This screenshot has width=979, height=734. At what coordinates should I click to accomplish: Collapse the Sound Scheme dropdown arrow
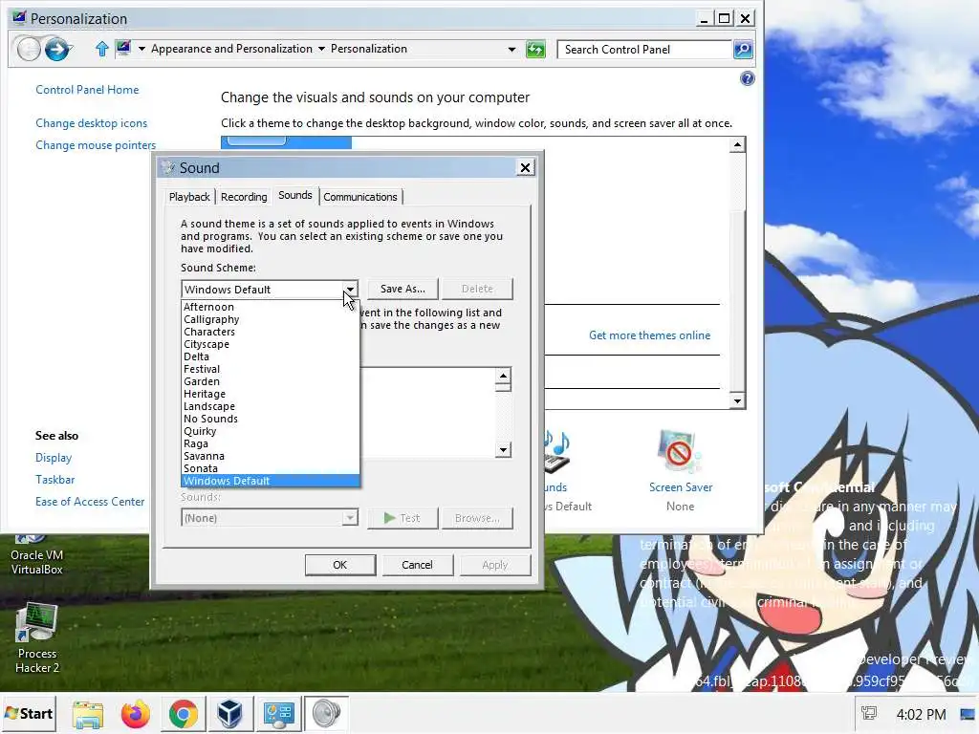[350, 289]
